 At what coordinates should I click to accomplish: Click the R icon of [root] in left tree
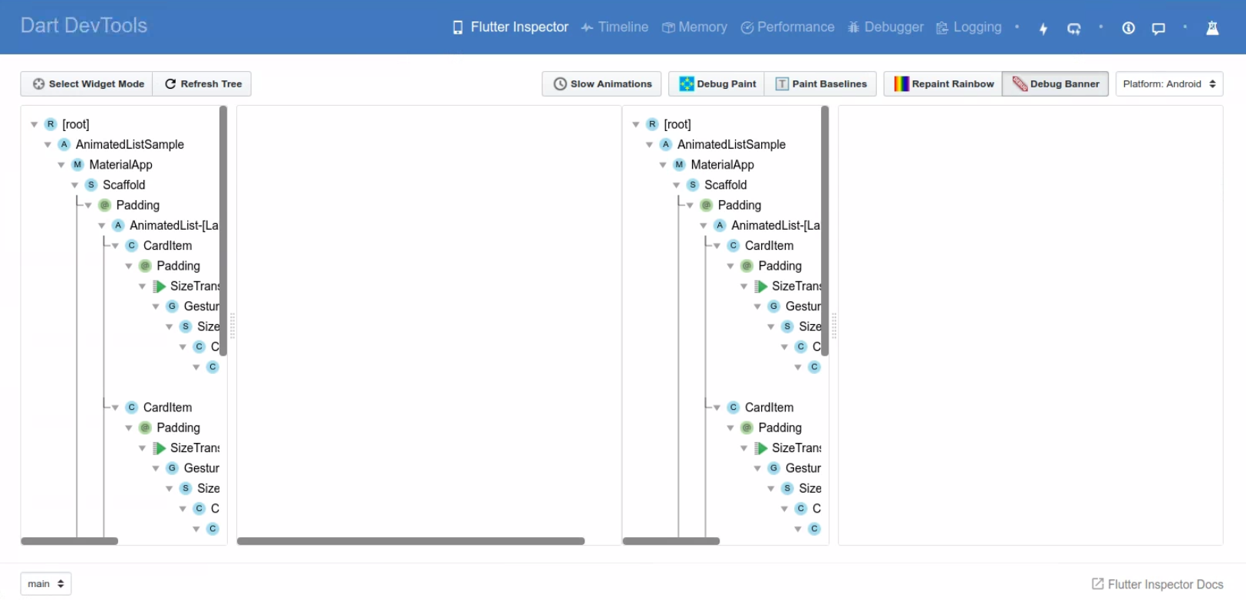(x=51, y=124)
